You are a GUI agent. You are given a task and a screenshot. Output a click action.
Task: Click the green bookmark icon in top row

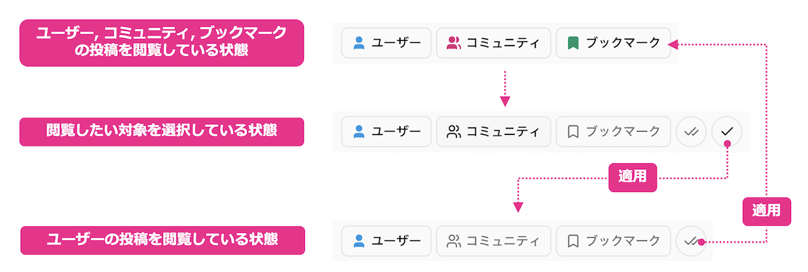572,43
